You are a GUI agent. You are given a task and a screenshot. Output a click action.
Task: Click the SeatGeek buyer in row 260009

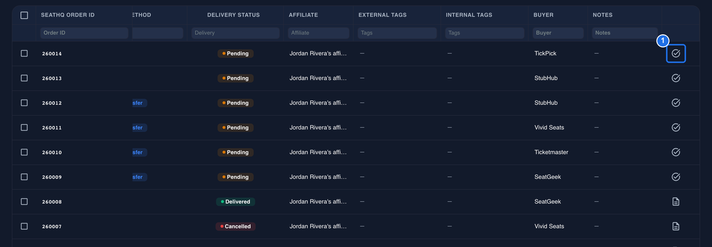(x=548, y=177)
